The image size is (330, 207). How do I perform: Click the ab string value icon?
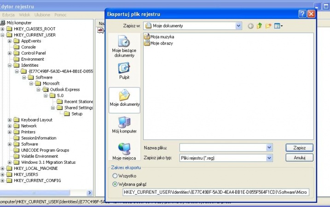100,30
